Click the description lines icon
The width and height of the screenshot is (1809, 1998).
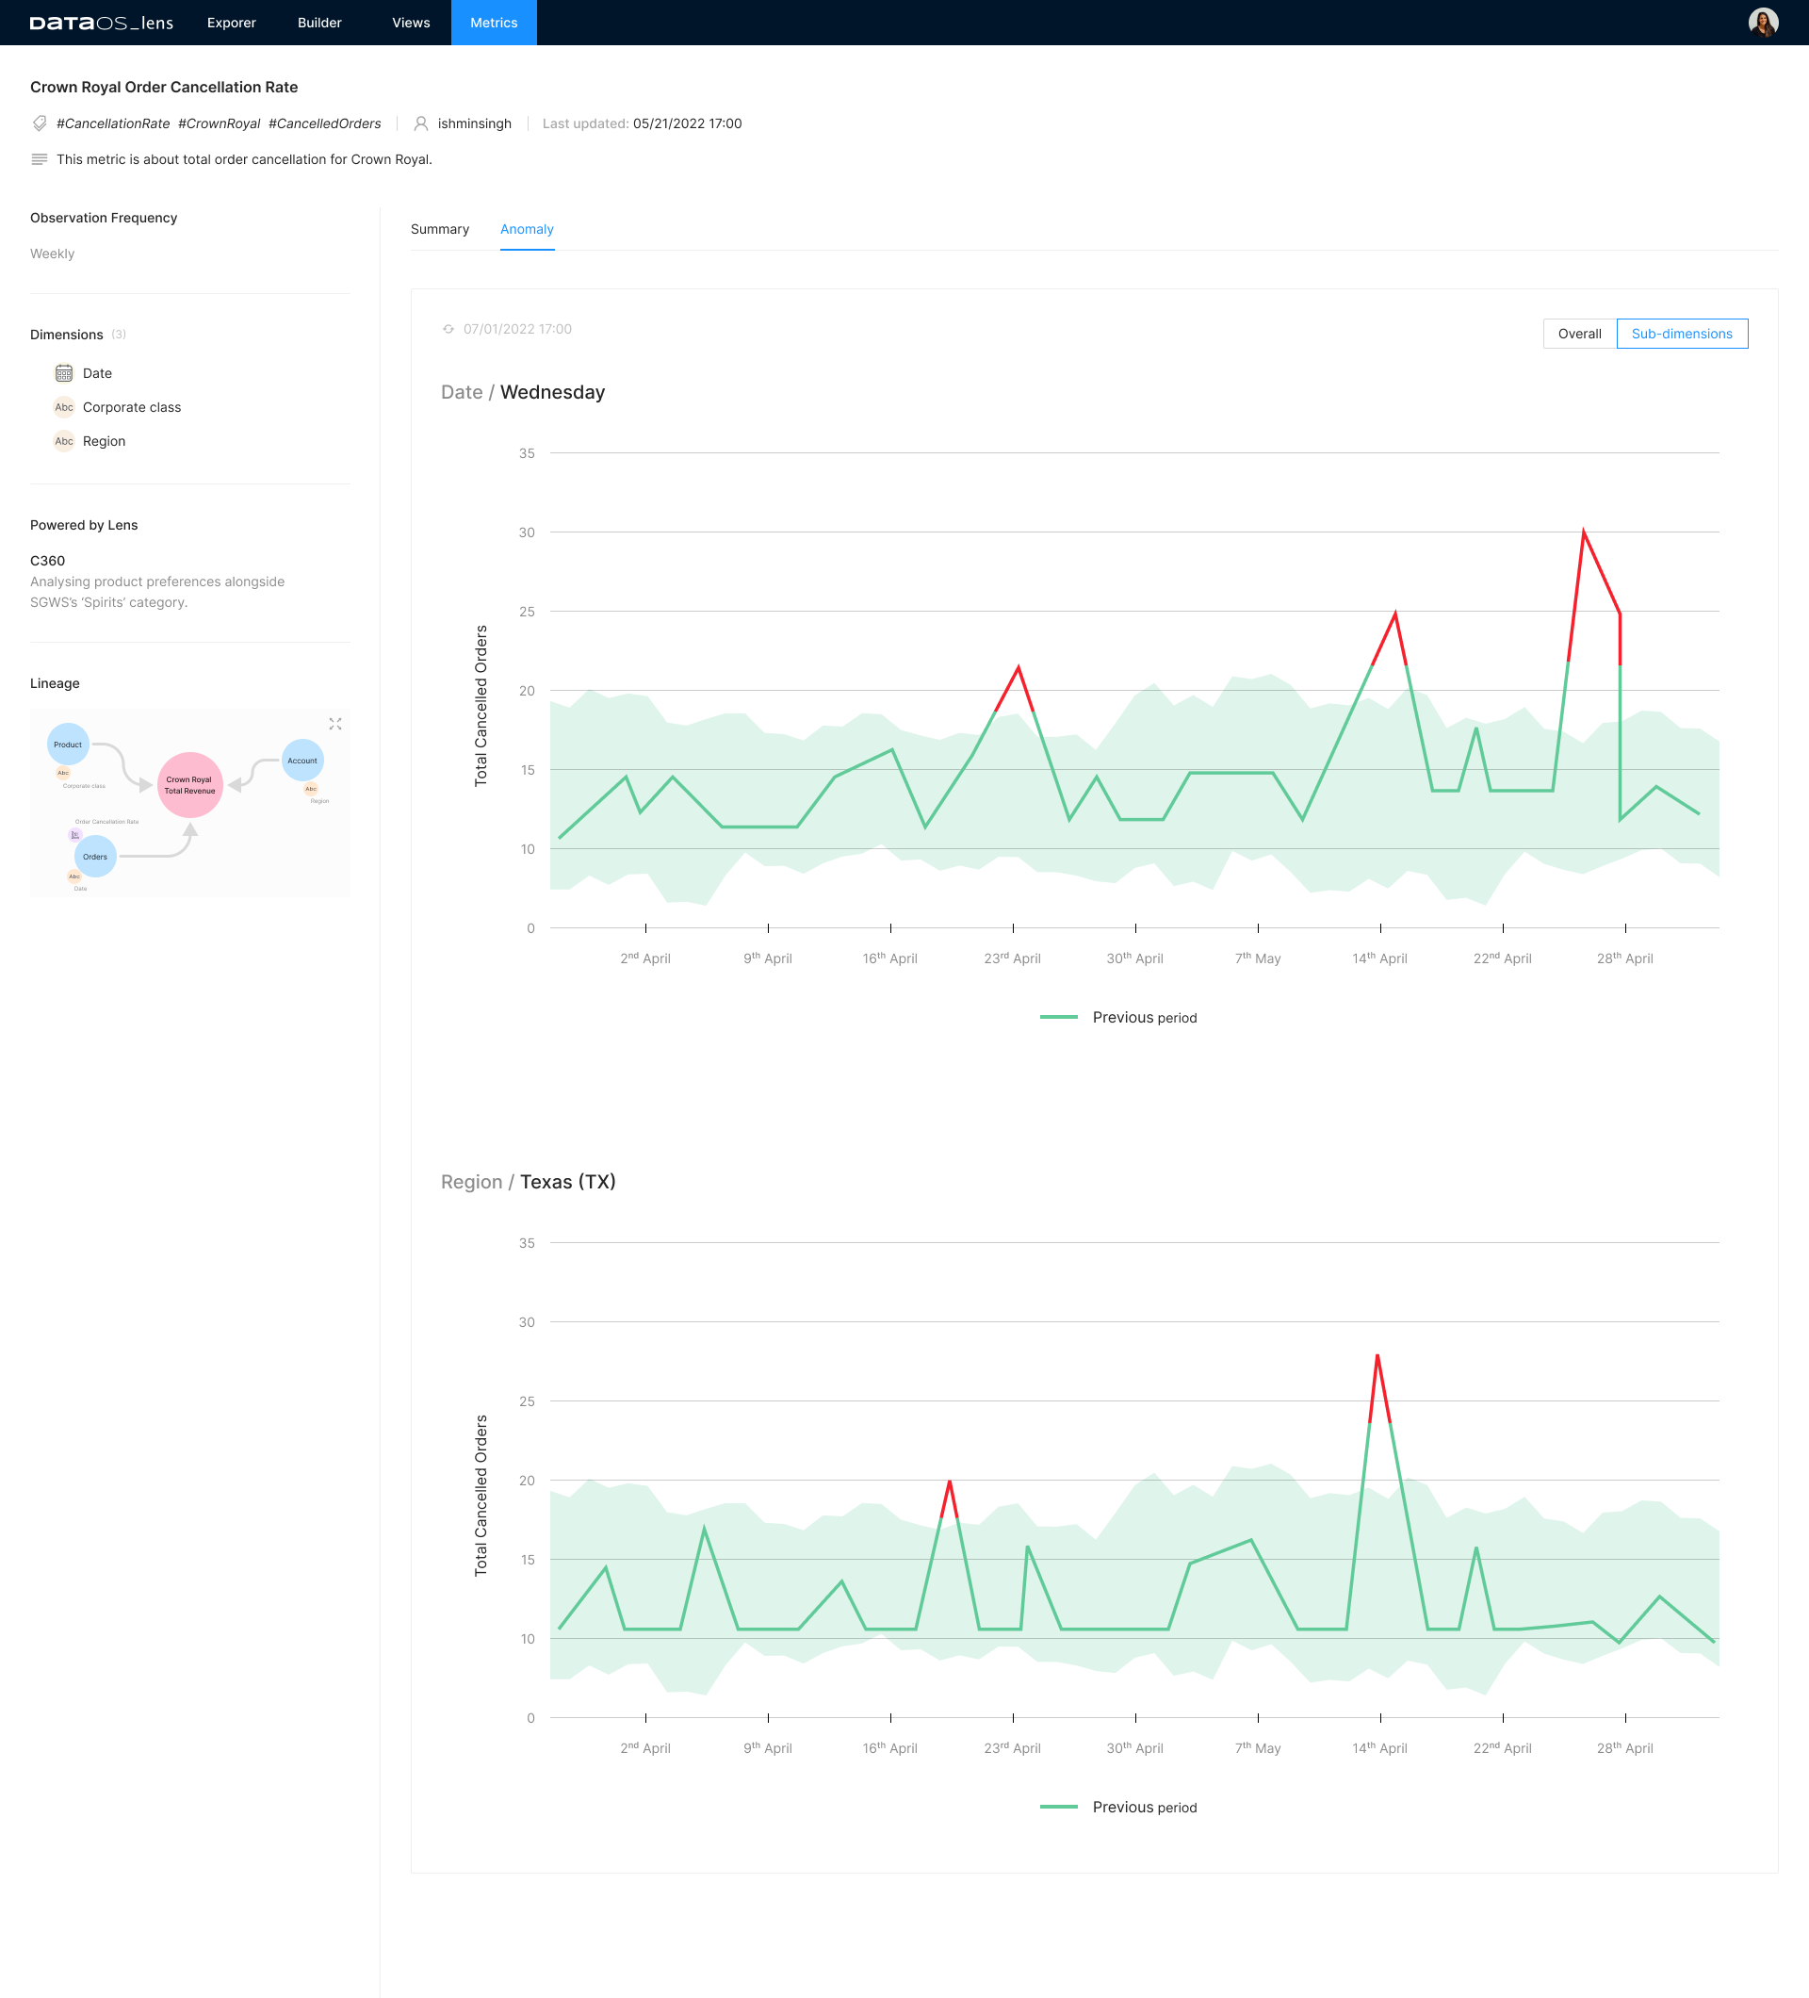click(40, 159)
